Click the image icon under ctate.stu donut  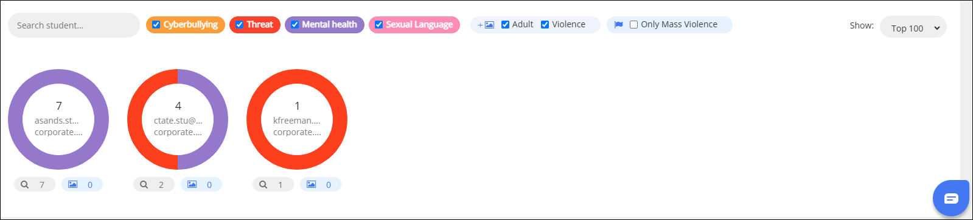coord(192,184)
